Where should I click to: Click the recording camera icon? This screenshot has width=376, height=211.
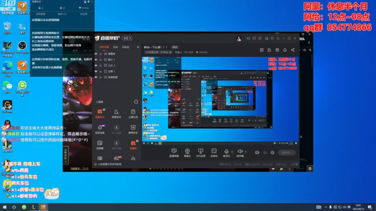tap(257, 152)
